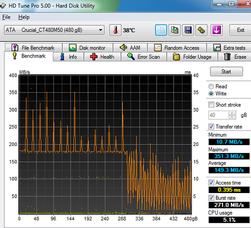The width and height of the screenshot is (251, 228).
Task: Click the HD Tune title bar icon
Action: pos(3,6)
